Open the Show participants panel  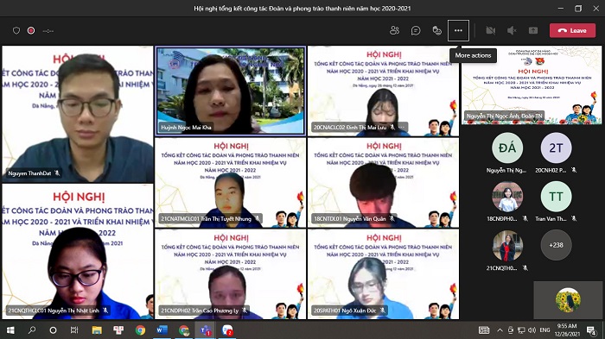394,30
